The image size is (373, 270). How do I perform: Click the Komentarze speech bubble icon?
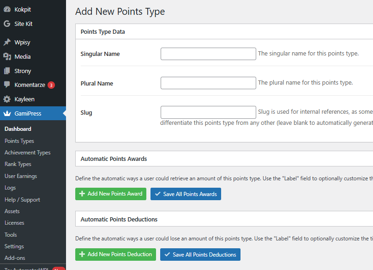(7, 85)
